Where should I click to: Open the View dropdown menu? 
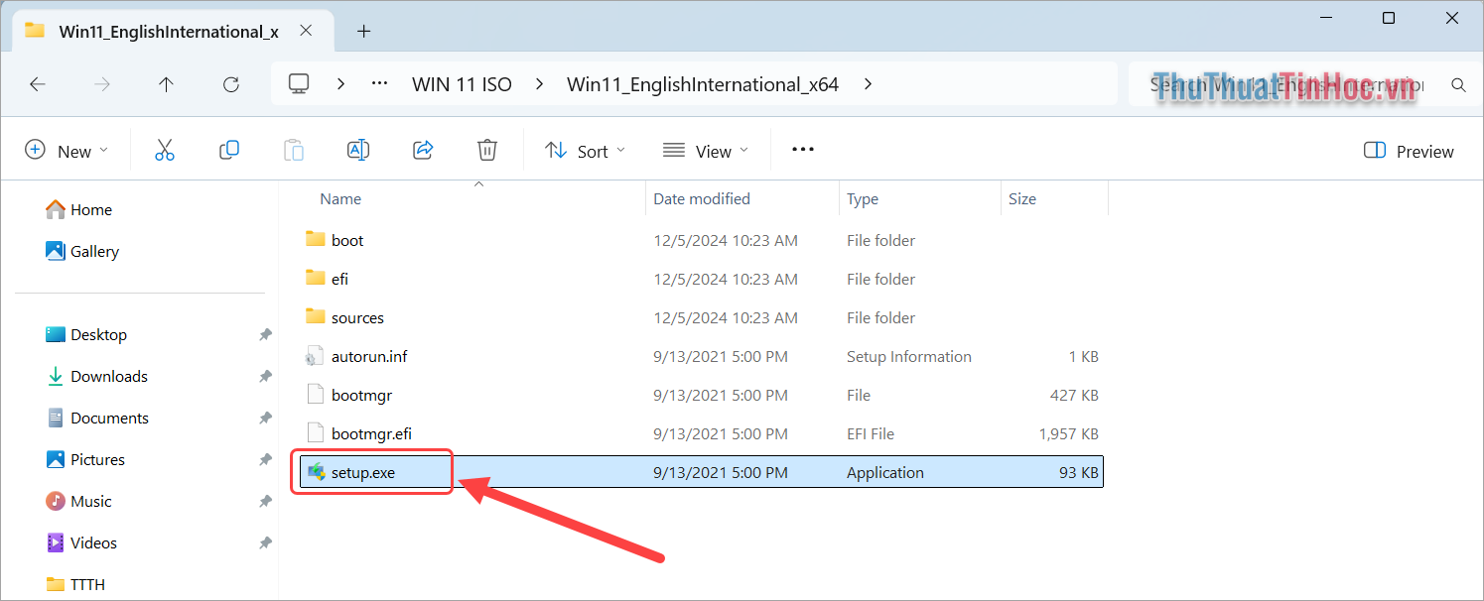click(705, 151)
